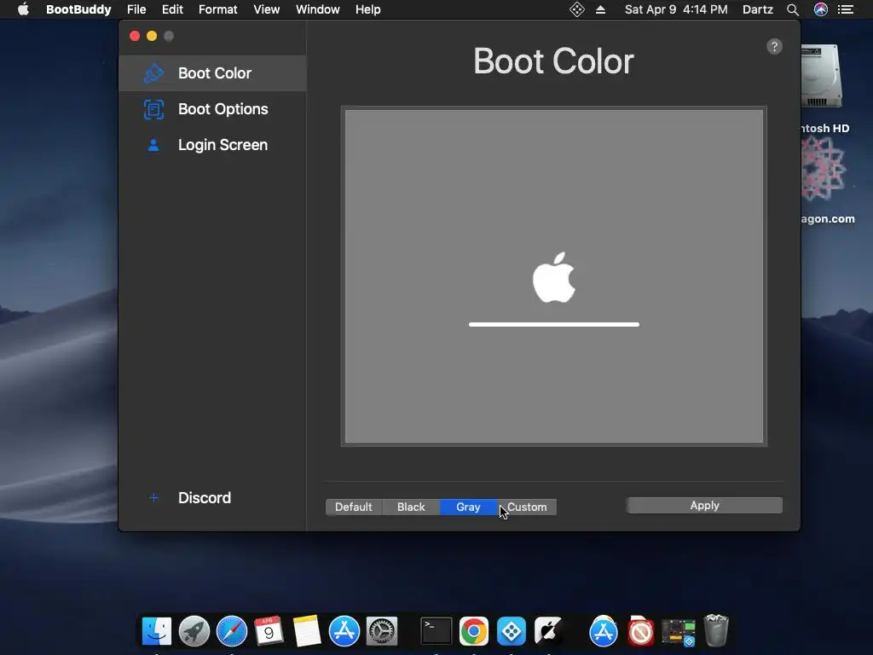Apply the selected boot color

(x=704, y=505)
